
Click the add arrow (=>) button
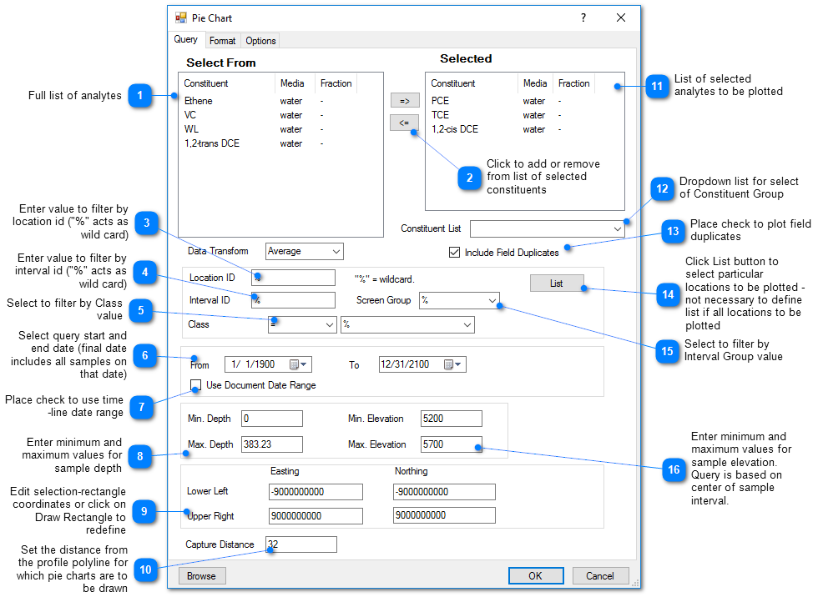tap(404, 101)
